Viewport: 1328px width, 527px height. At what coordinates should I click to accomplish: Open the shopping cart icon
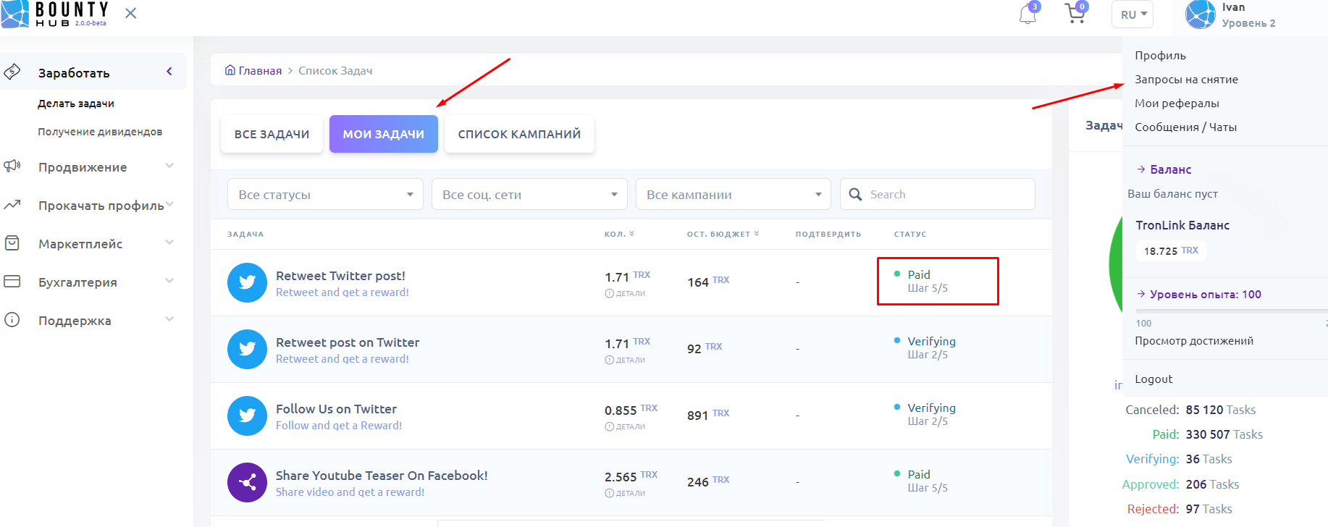click(1075, 14)
